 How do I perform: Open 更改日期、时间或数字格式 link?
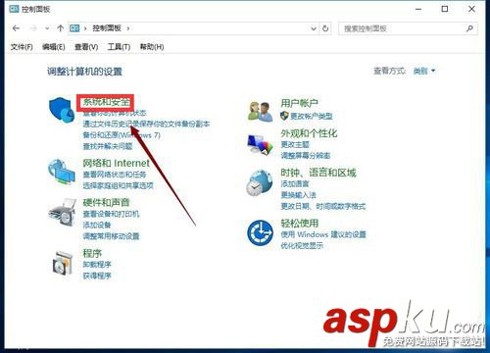(323, 206)
